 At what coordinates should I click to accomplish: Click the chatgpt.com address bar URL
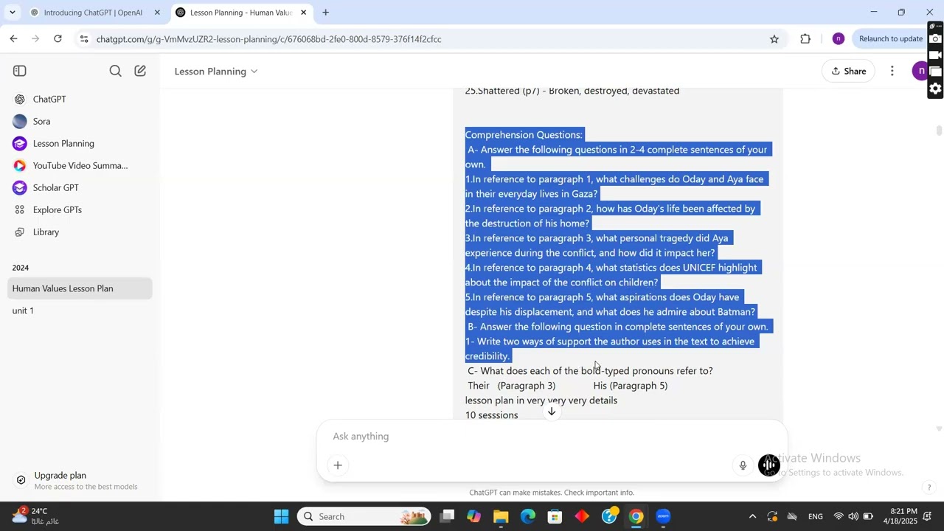point(268,39)
